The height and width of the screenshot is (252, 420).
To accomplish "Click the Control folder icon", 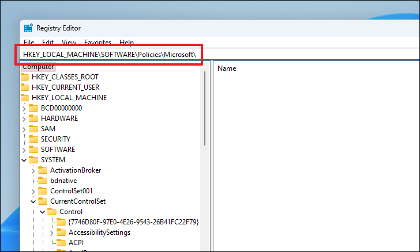I will (x=52, y=212).
